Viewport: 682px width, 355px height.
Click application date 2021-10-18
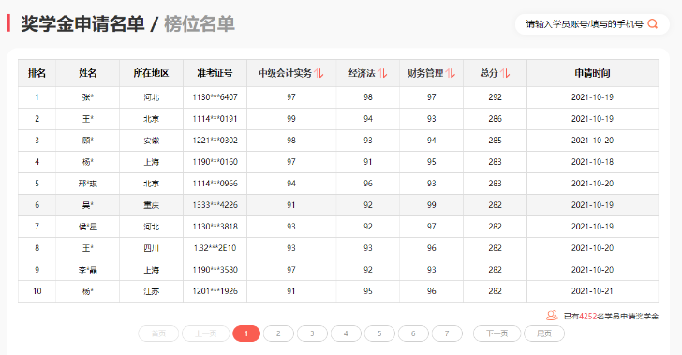pos(592,162)
